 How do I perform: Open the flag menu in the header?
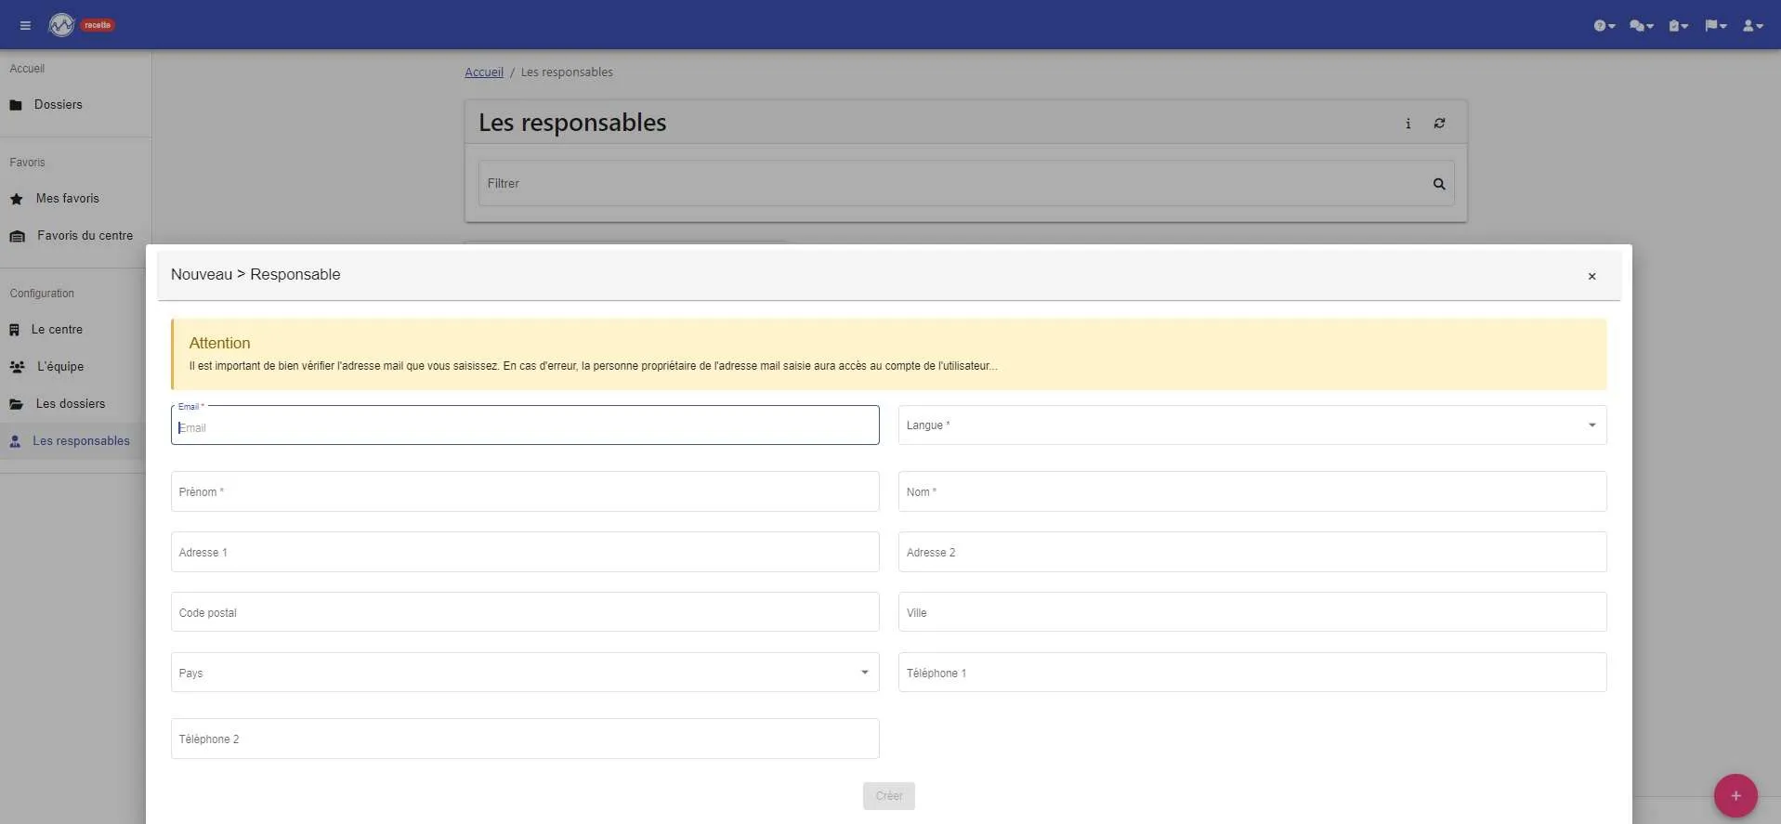click(1715, 26)
